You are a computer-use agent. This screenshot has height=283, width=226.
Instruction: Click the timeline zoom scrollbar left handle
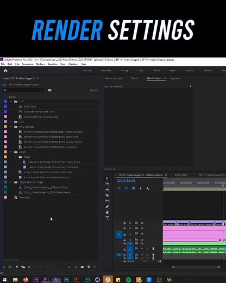coord(173,267)
